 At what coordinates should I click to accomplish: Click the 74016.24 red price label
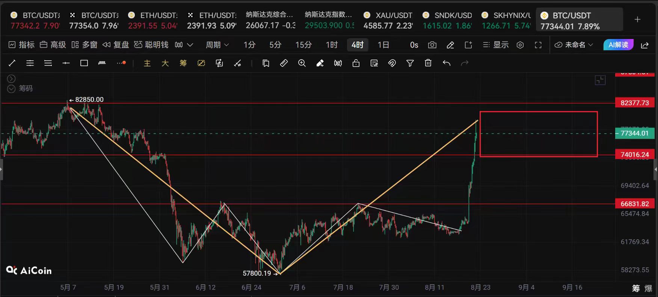[635, 154]
